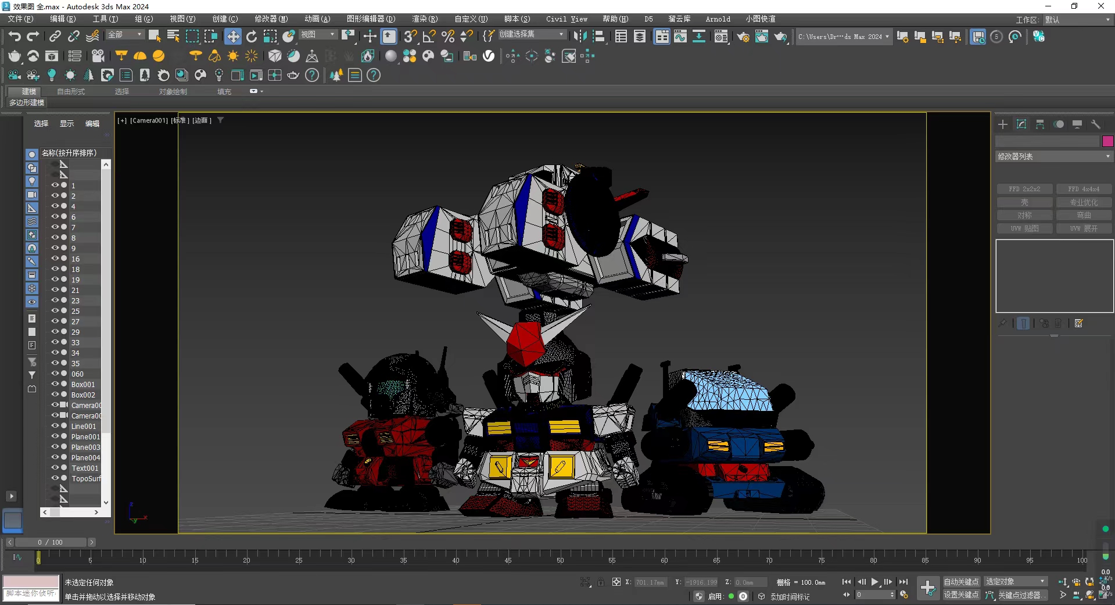
Task: Open the Curve Editor icon
Action: point(680,37)
